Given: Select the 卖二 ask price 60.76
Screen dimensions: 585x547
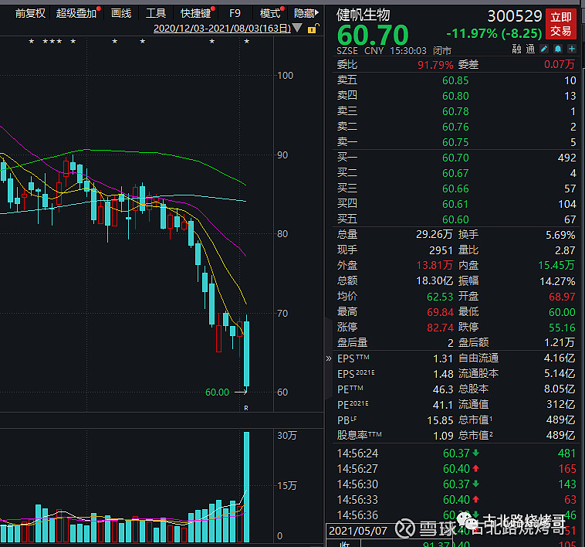Looking at the screenshot, I should [455, 127].
